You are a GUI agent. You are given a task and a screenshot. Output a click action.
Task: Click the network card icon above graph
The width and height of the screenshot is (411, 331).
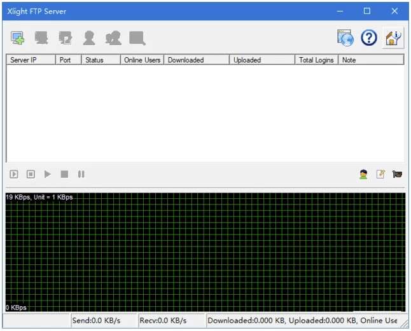(x=398, y=174)
